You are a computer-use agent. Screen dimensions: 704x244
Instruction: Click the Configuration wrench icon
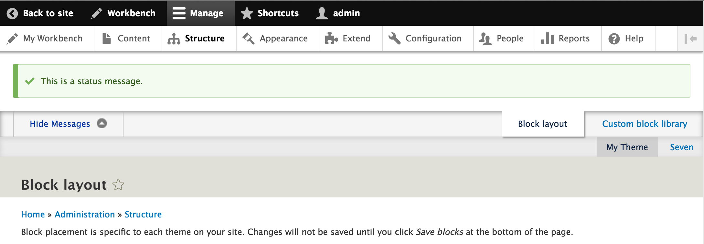click(394, 39)
